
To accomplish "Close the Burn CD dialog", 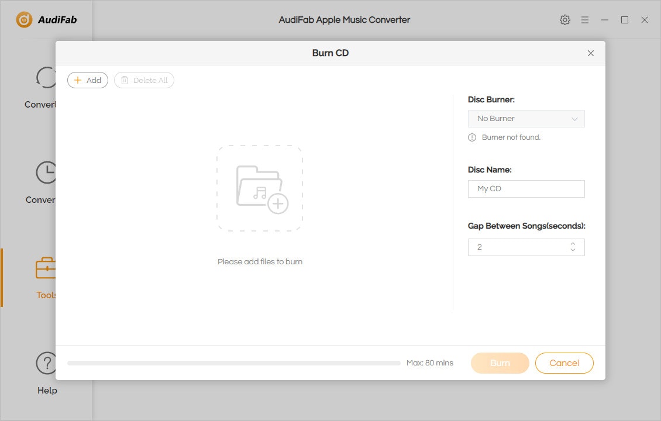I will [591, 53].
